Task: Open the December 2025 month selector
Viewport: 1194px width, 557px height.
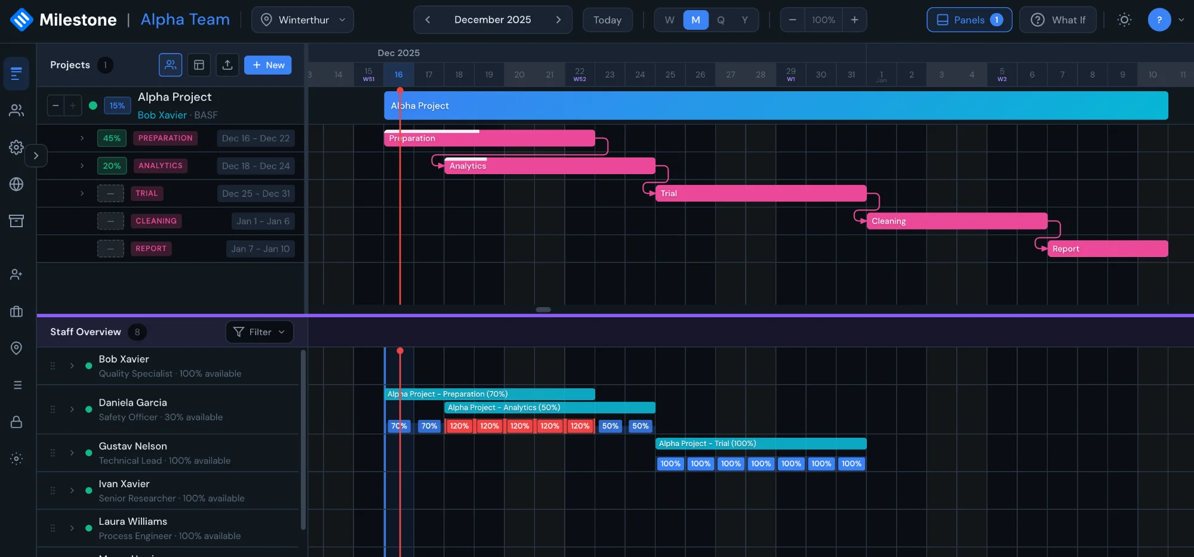Action: pos(493,20)
